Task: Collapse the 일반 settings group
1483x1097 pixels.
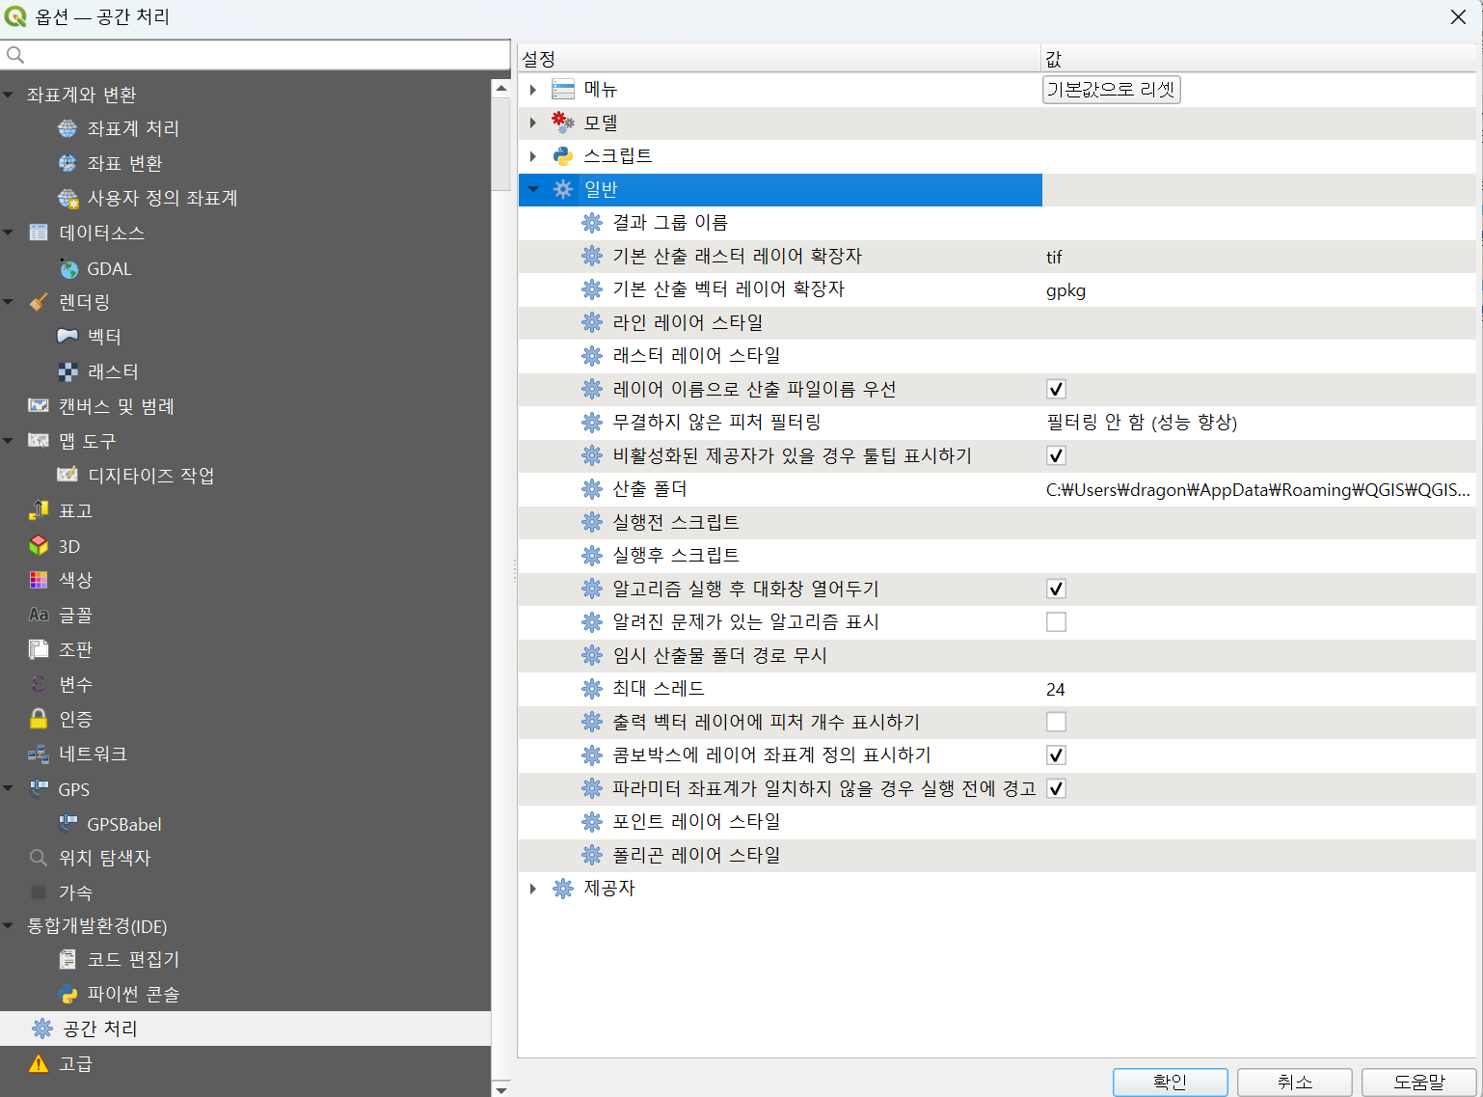Action: [x=533, y=189]
